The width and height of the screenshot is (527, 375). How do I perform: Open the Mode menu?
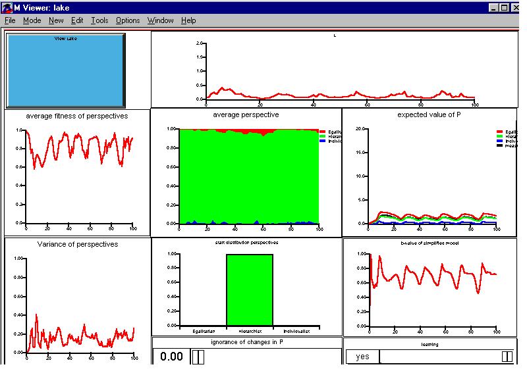(32, 20)
